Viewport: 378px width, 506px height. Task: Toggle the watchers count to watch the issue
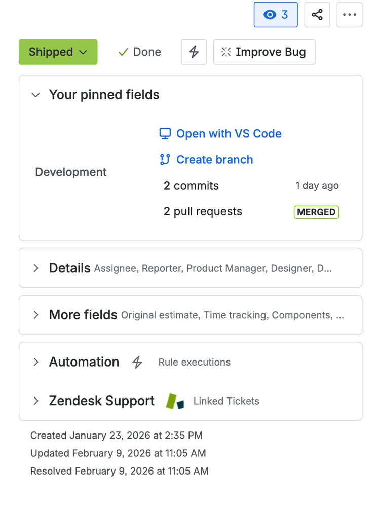(x=276, y=15)
